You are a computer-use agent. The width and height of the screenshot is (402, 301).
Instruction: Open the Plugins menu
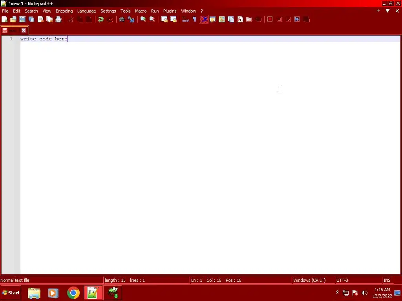pyautogui.click(x=170, y=11)
